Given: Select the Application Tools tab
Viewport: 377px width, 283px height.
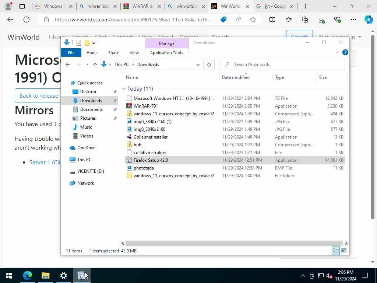Looking at the screenshot, I should (166, 53).
